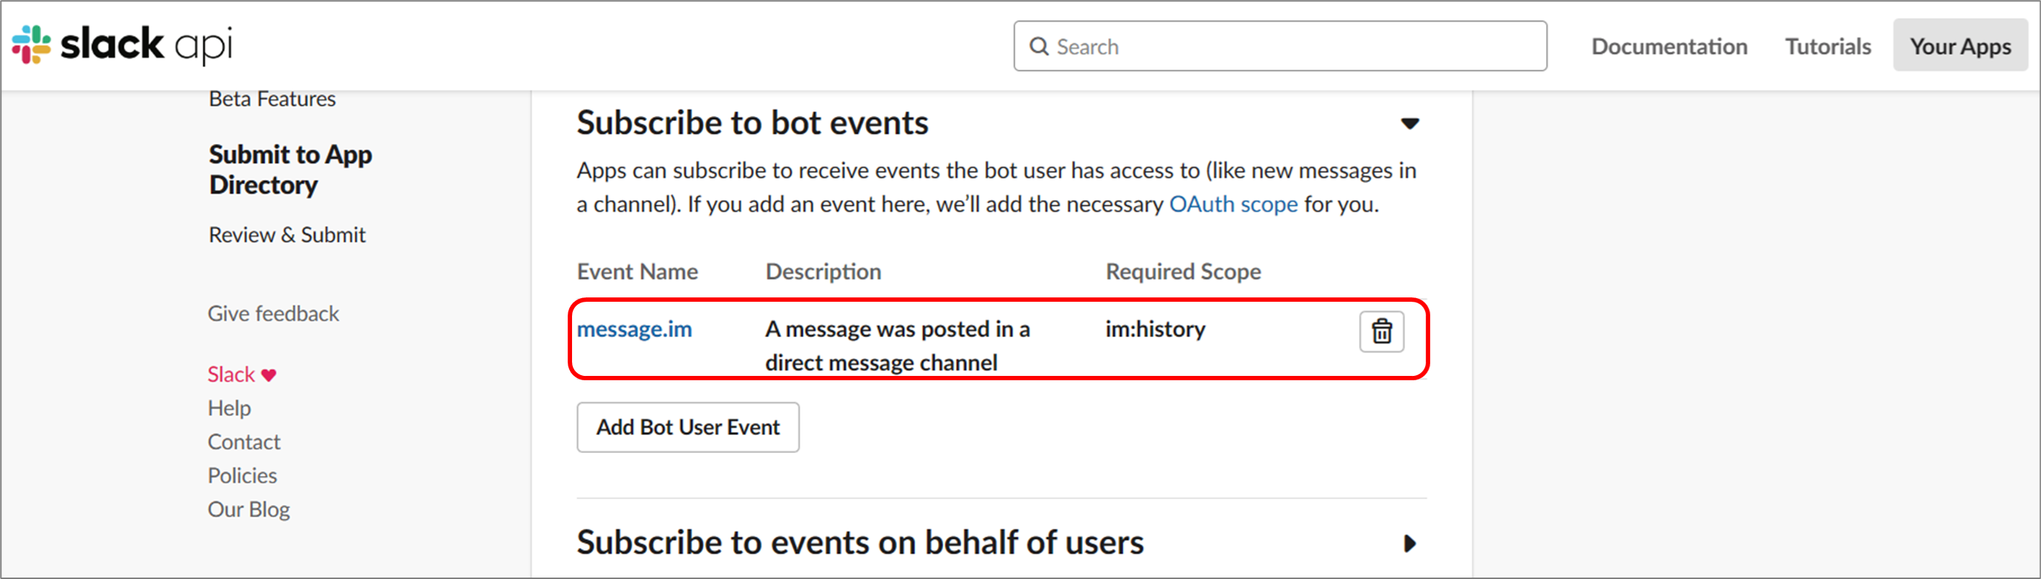The width and height of the screenshot is (2041, 579).
Task: Open Beta Features in the sidebar
Action: click(x=272, y=99)
